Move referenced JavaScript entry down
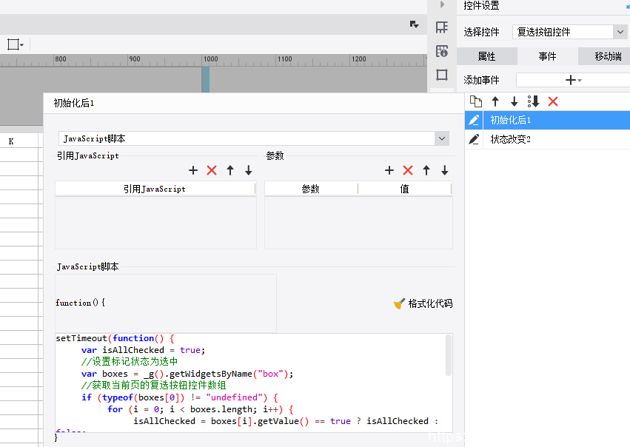This screenshot has width=630, height=447. point(249,170)
